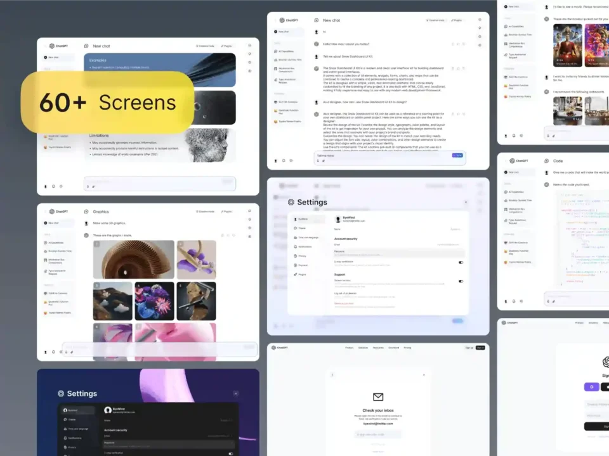609x456 pixels.
Task: Open Creative mode dropdown above Examples panel
Action: click(205, 46)
